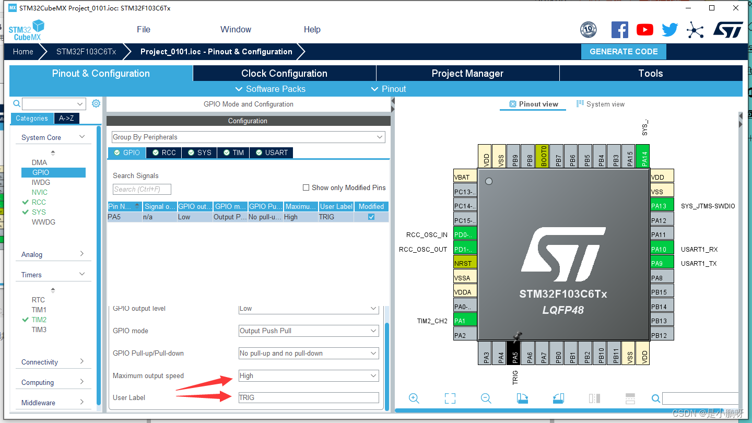The height and width of the screenshot is (423, 752).
Task: Click the ST logo in header
Action: tap(728, 30)
